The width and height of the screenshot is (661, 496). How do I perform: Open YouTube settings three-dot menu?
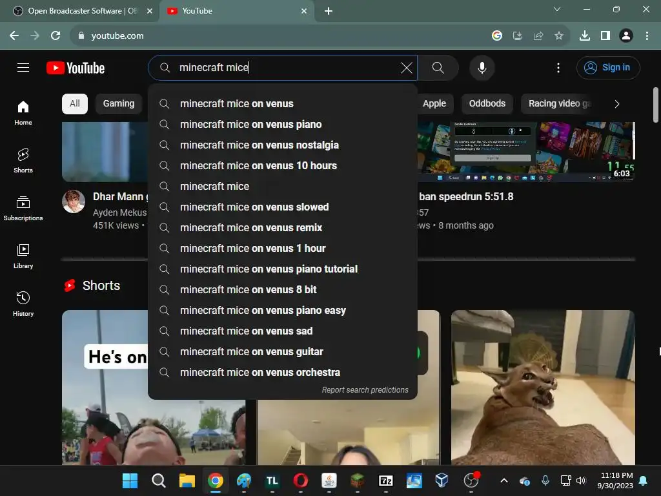click(558, 67)
